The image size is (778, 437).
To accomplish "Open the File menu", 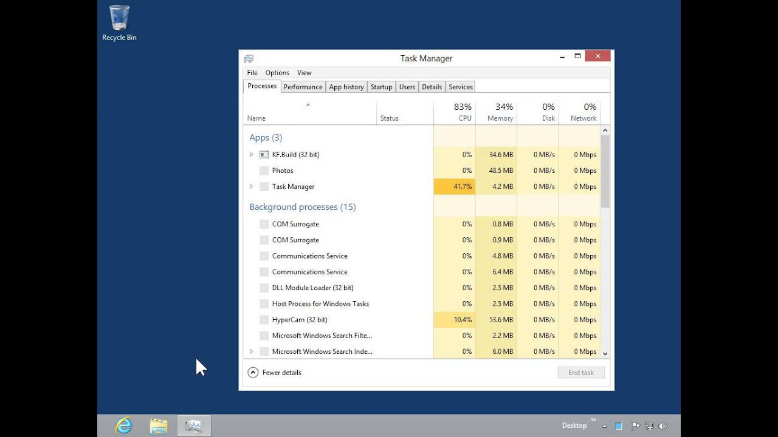I will (x=252, y=73).
